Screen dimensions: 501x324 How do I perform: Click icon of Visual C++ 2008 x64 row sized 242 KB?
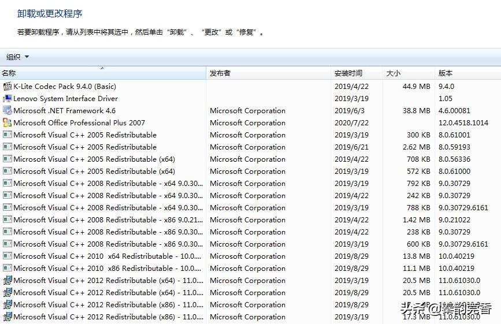tap(8, 195)
